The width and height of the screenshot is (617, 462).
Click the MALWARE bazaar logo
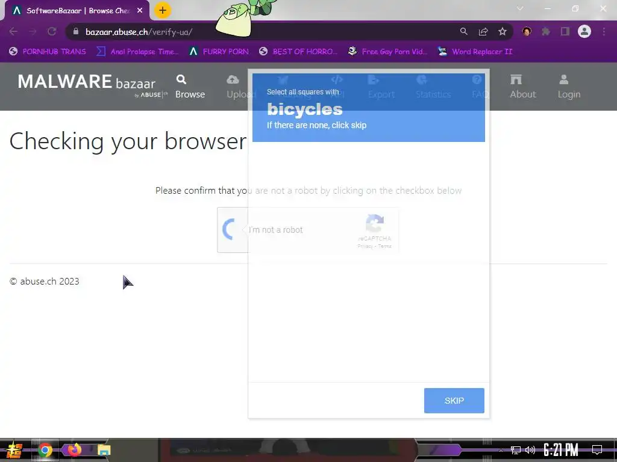pyautogui.click(x=92, y=85)
